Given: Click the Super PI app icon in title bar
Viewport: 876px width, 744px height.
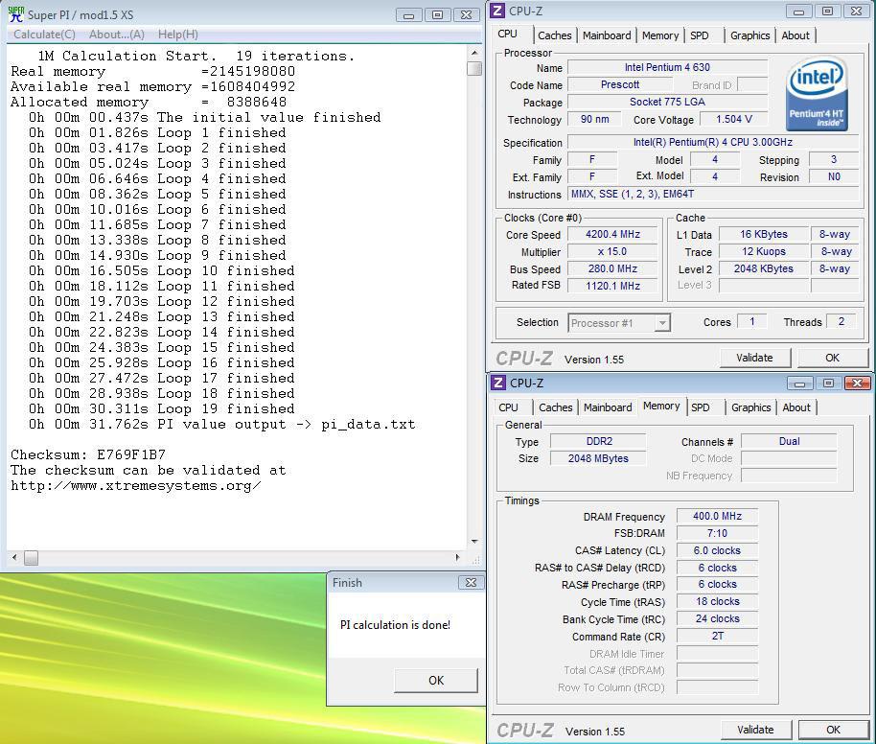Looking at the screenshot, I should click(x=16, y=14).
